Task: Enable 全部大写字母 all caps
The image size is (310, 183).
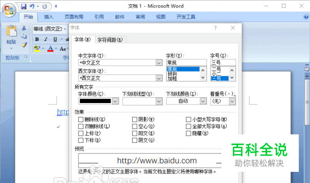Action: pos(189,126)
